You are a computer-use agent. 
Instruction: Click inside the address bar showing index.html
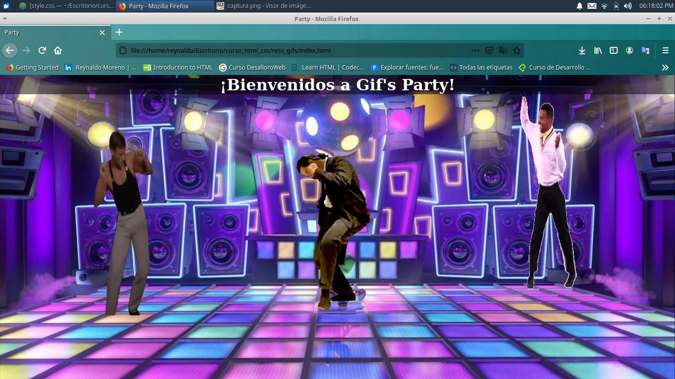(x=296, y=50)
